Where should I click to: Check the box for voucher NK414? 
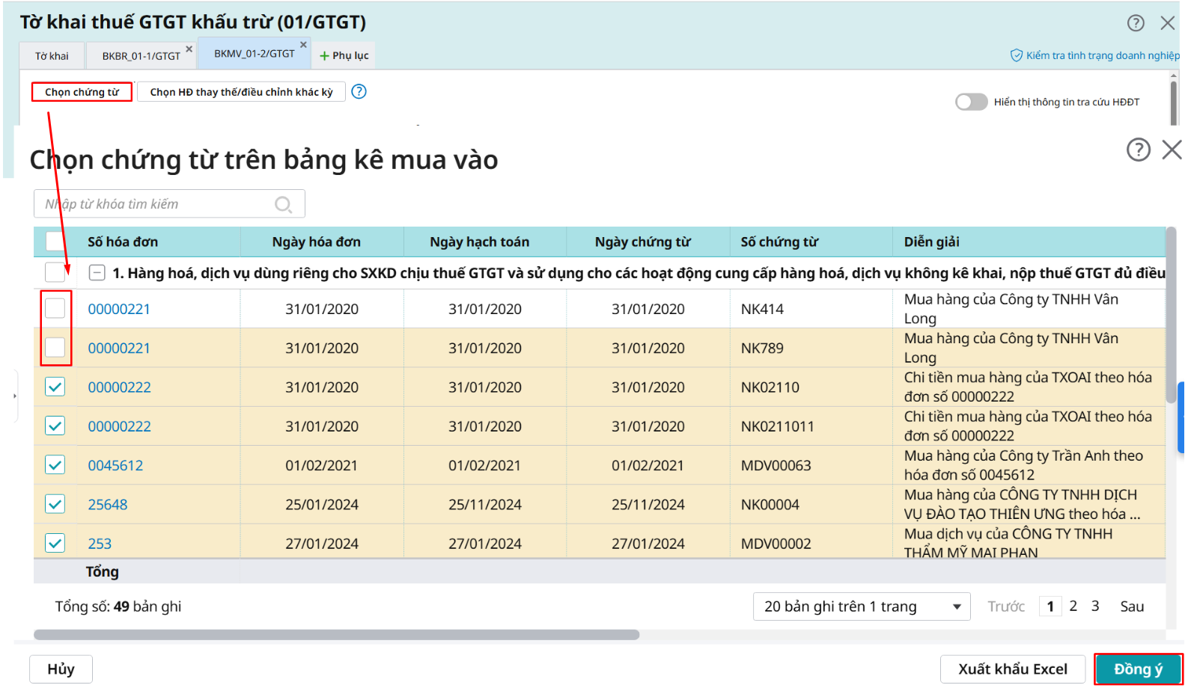[55, 308]
